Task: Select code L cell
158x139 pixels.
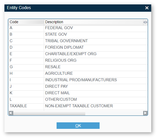Action: point(26,100)
